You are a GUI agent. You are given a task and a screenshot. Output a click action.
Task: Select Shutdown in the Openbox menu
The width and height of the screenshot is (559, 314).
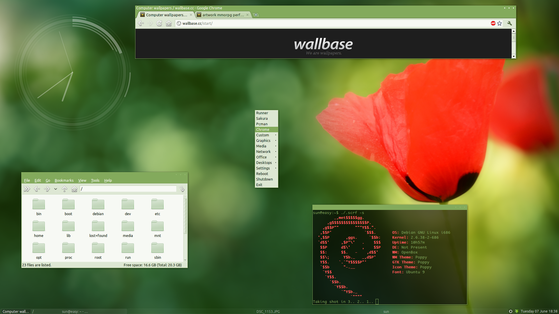pos(266,179)
